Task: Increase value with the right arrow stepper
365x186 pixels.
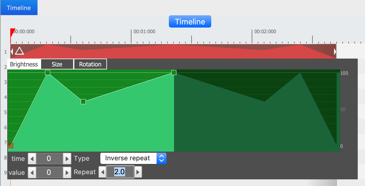Action: [x=67, y=172]
